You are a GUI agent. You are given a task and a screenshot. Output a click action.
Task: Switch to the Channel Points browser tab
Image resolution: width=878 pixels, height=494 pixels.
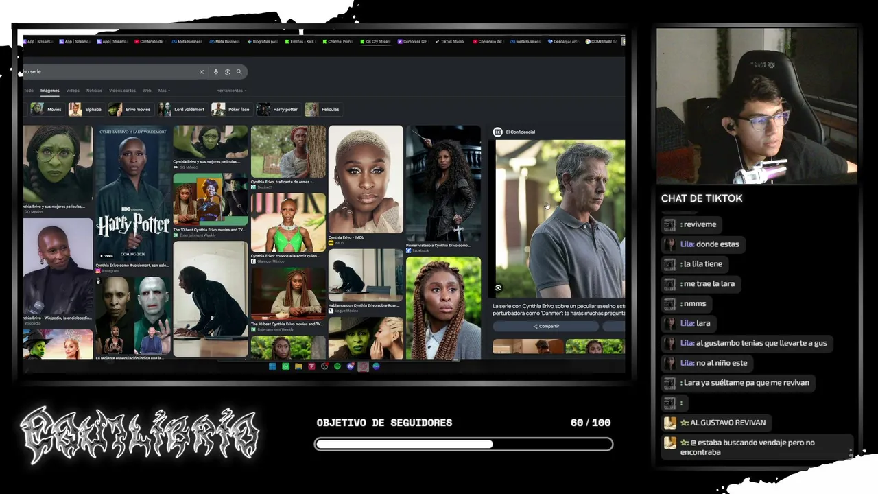(338, 41)
